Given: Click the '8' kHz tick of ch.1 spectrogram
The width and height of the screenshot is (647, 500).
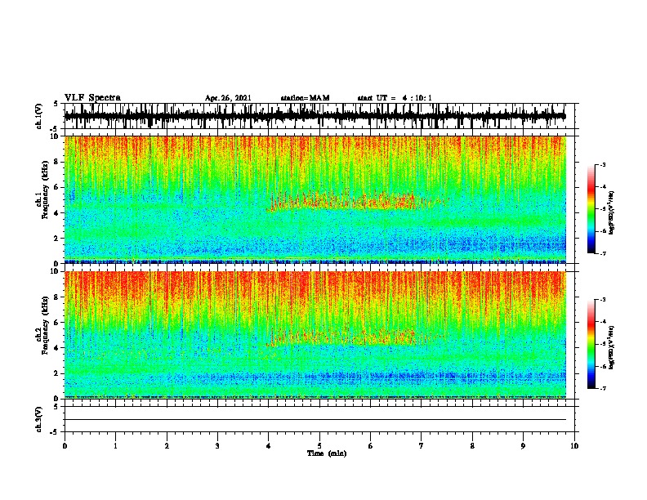Looking at the screenshot, I should coord(57,162).
